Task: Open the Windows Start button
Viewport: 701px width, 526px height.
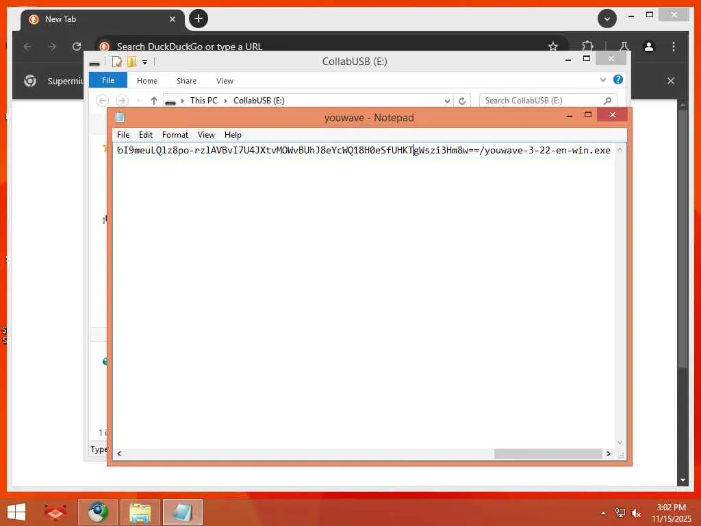Action: (17, 512)
